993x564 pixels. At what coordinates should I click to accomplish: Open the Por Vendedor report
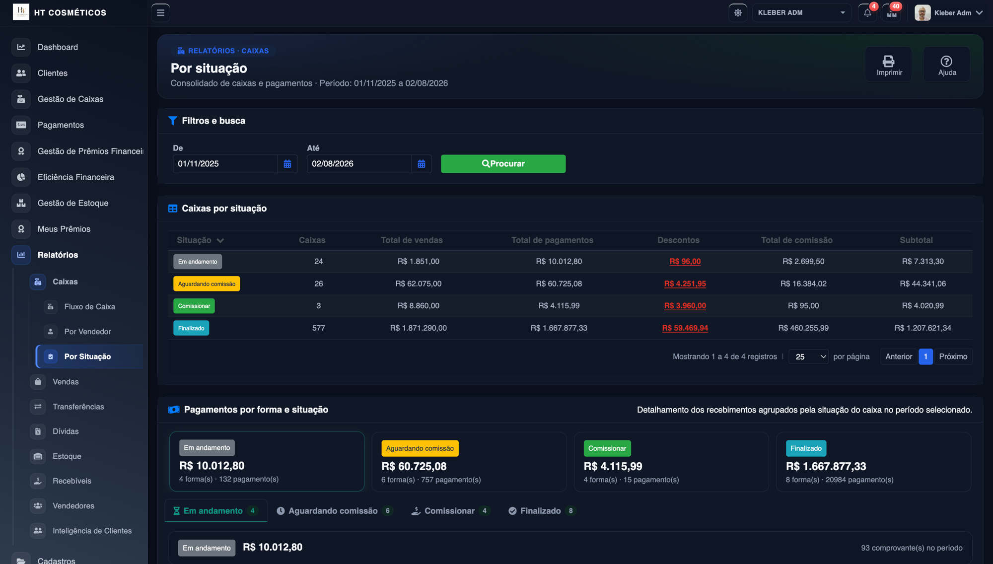pyautogui.click(x=87, y=332)
